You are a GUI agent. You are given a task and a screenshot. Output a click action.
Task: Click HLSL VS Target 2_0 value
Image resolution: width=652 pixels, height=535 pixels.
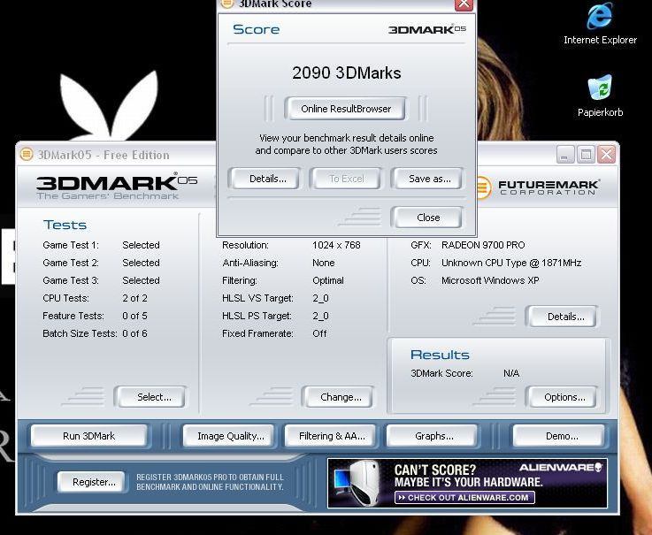(x=320, y=298)
